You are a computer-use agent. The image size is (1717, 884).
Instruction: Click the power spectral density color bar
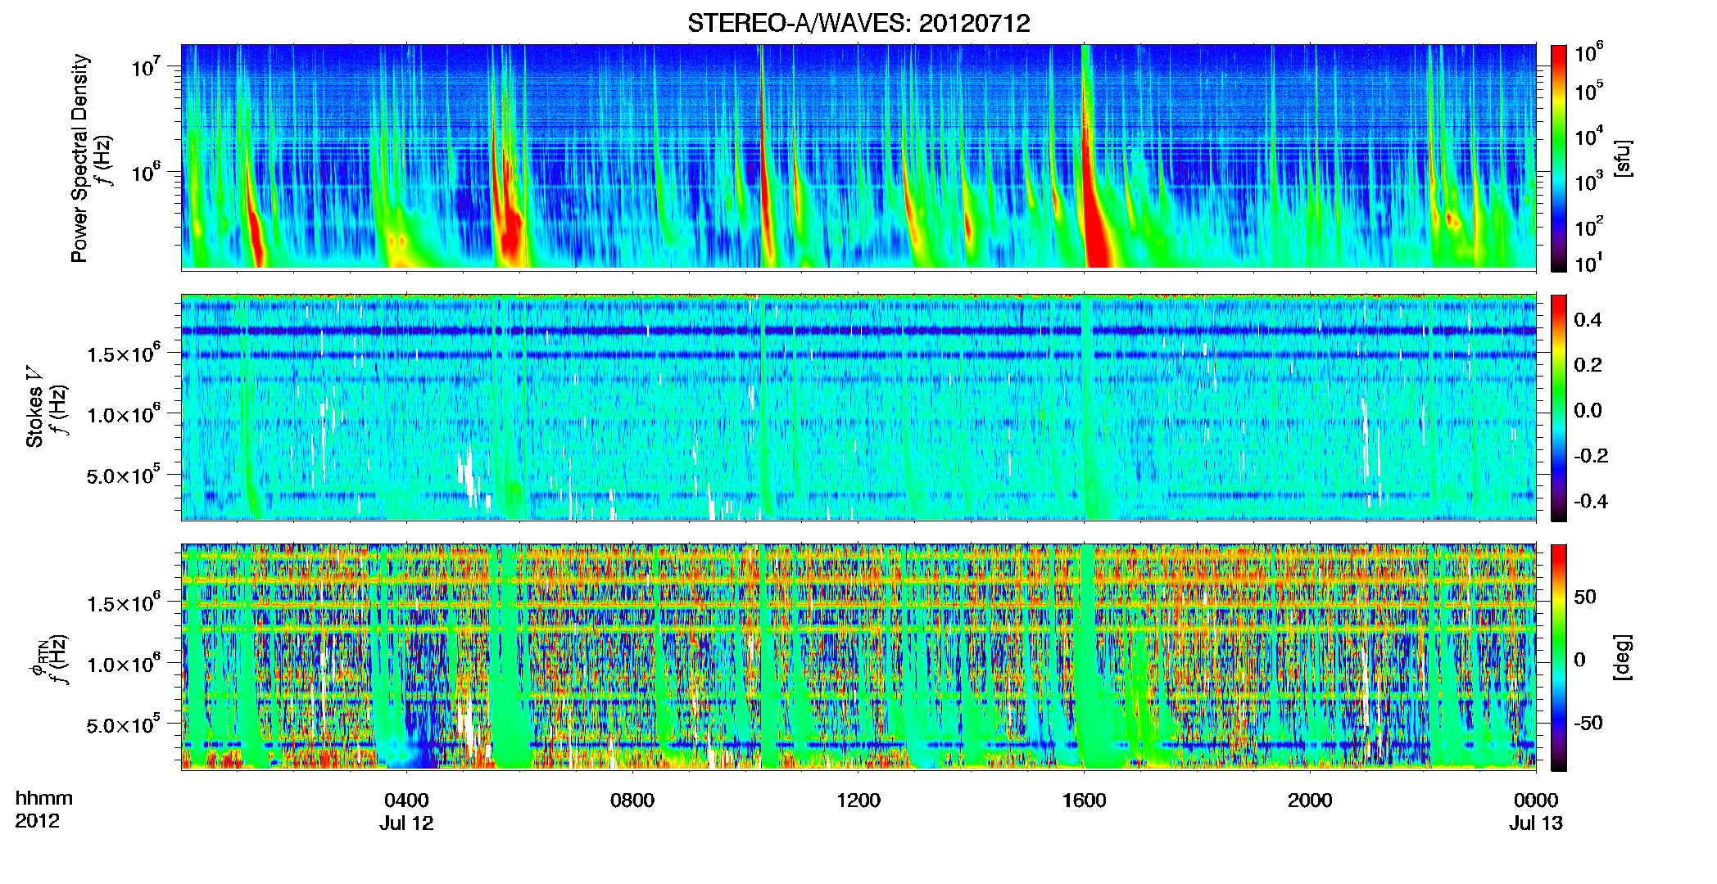pos(1559,158)
